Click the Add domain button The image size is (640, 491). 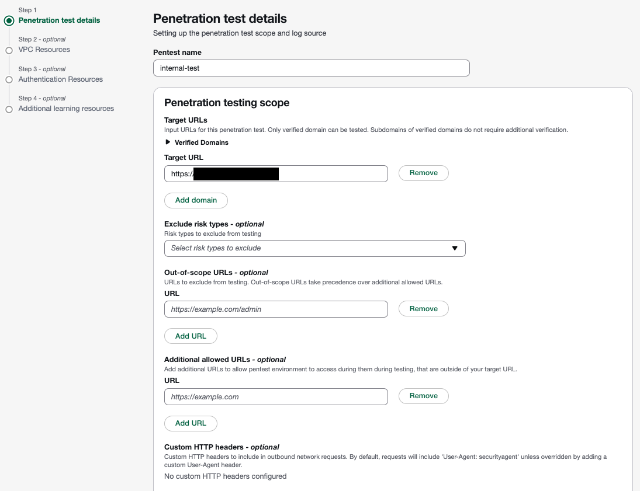point(196,200)
